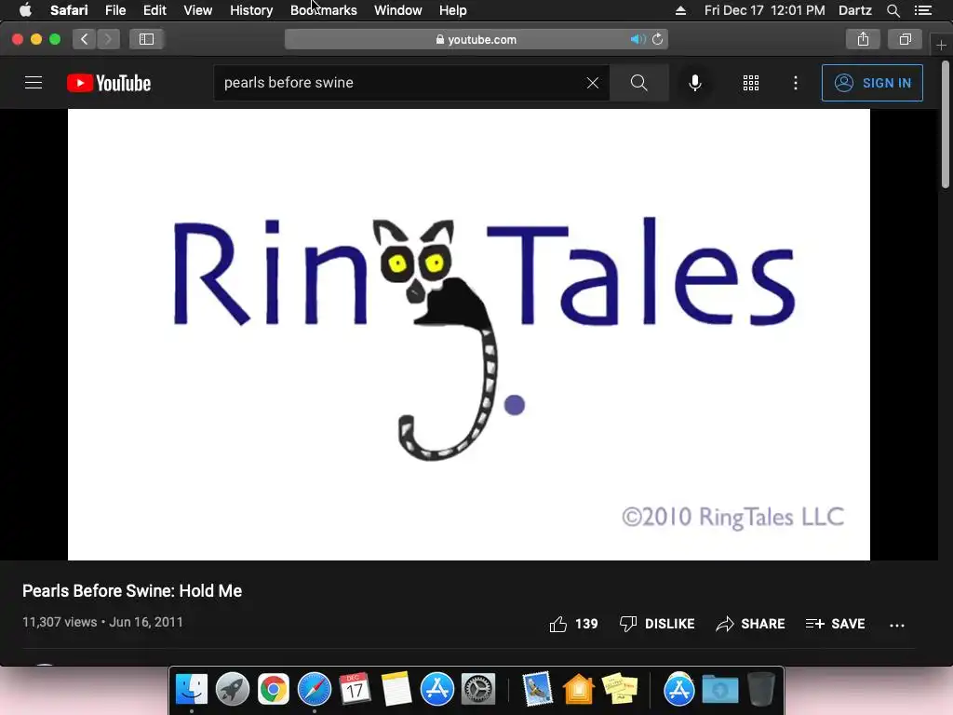Open the YouTube hamburger guide menu
The height and width of the screenshot is (715, 953).
(x=34, y=83)
